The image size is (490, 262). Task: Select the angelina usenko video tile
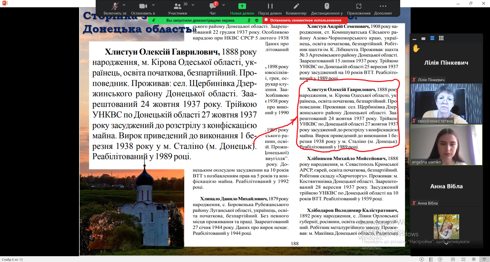tap(446, 145)
